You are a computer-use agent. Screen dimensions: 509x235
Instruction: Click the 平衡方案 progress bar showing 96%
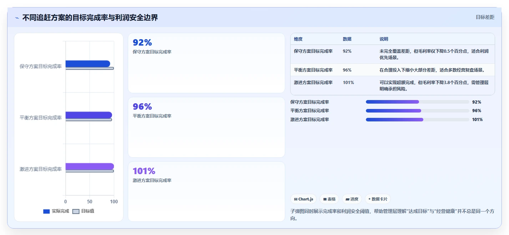[x=417, y=111]
